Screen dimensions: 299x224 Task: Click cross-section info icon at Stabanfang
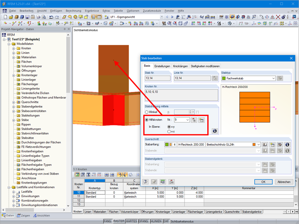point(287,145)
